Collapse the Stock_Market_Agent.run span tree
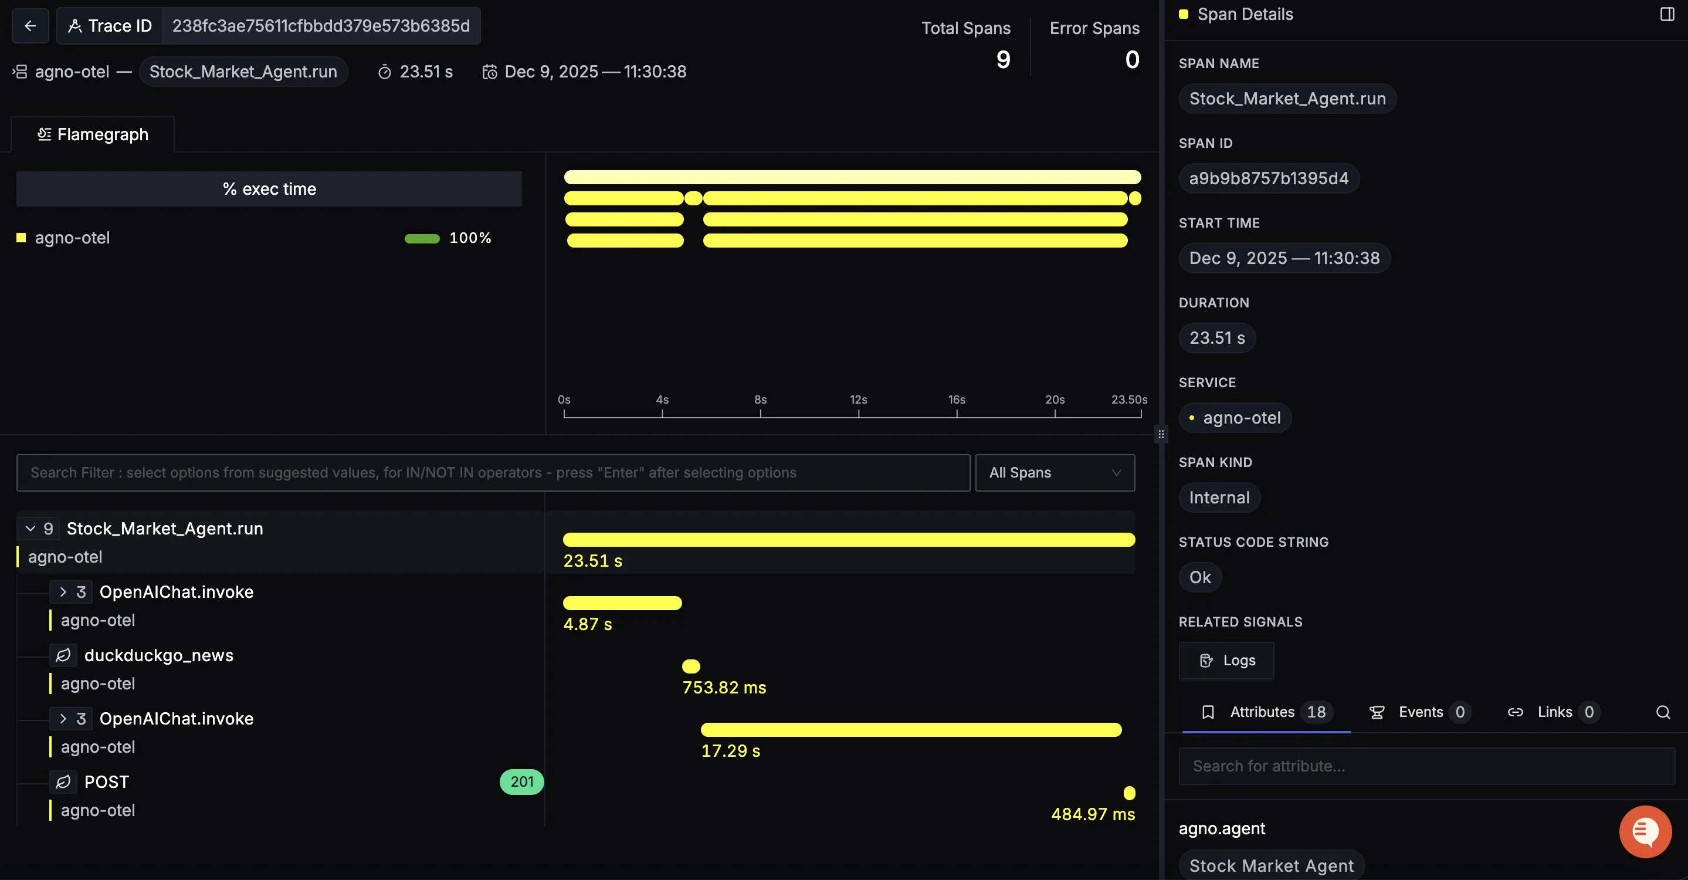Viewport: 1688px width, 880px height. pyautogui.click(x=30, y=529)
